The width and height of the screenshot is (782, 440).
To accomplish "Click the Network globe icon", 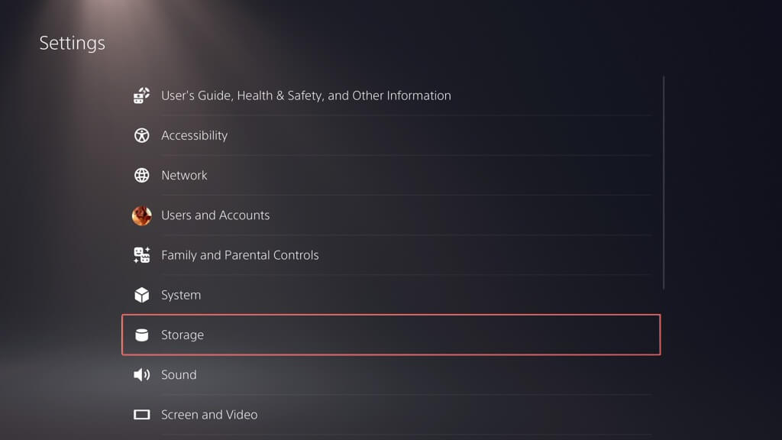I will [x=142, y=175].
